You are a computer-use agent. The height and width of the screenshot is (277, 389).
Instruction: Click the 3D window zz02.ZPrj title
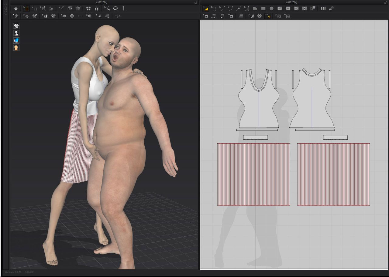pyautogui.click(x=102, y=2)
